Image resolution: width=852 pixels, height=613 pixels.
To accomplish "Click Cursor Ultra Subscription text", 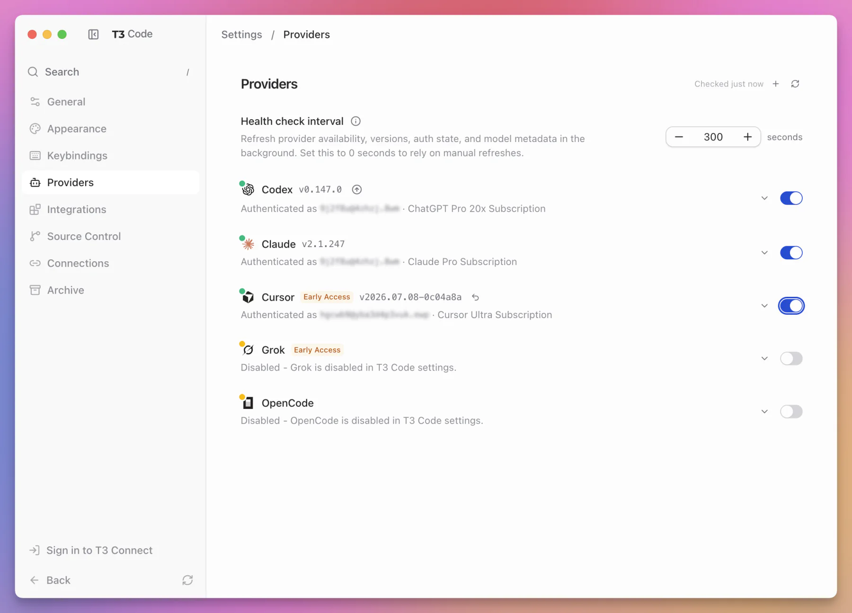I will point(495,315).
